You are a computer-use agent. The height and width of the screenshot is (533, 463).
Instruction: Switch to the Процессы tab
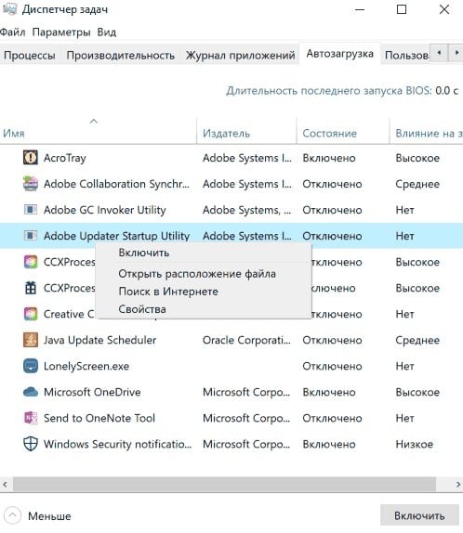[30, 55]
